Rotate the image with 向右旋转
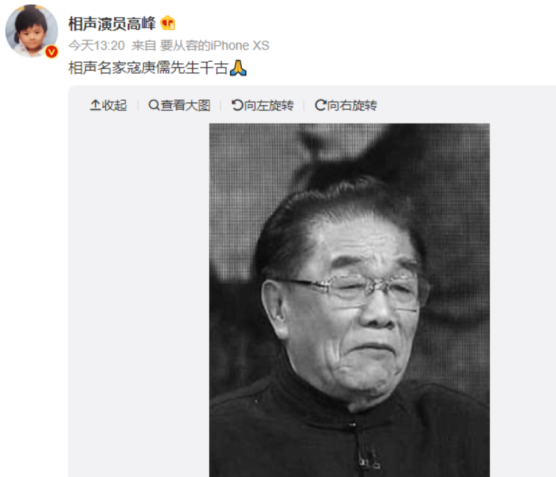This screenshot has width=556, height=477. (352, 105)
